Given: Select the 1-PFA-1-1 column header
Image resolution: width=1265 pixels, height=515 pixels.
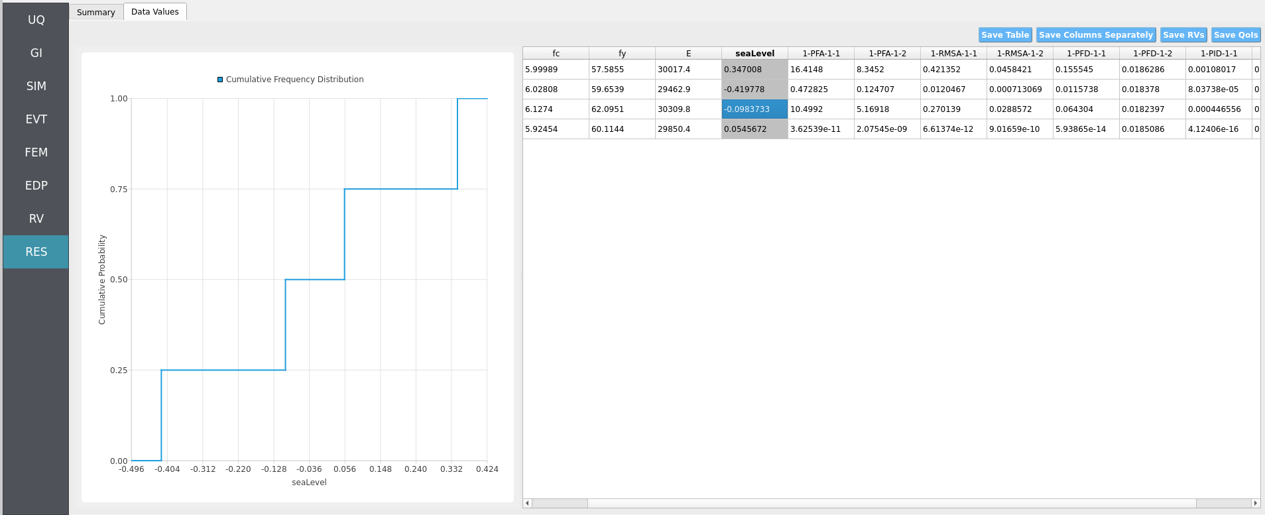Looking at the screenshot, I should 821,53.
